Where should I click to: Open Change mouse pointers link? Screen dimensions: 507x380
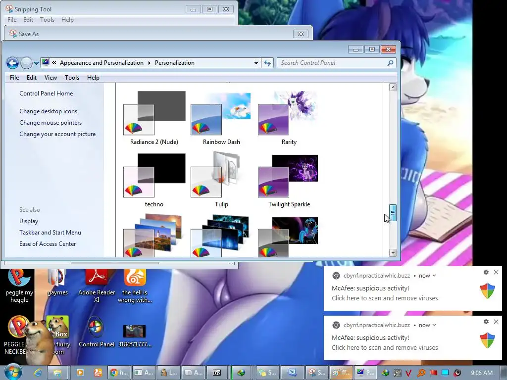(x=51, y=123)
